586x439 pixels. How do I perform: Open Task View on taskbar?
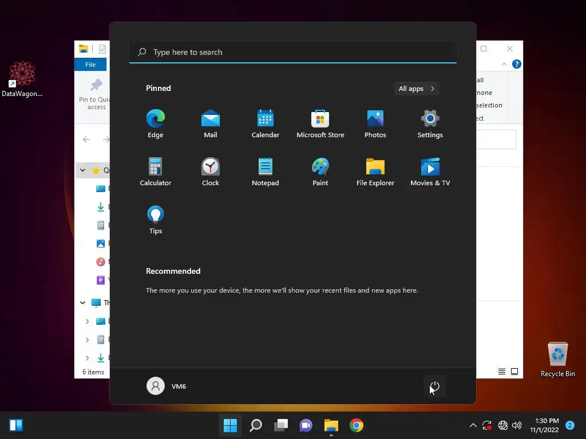coord(281,425)
